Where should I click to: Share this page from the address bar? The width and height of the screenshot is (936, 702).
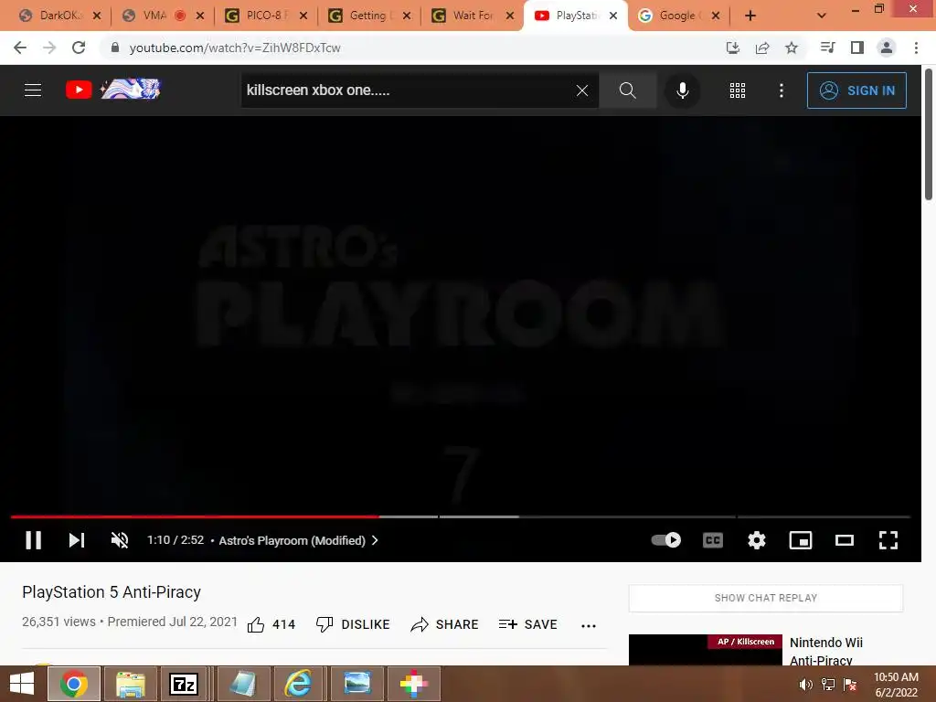coord(762,48)
